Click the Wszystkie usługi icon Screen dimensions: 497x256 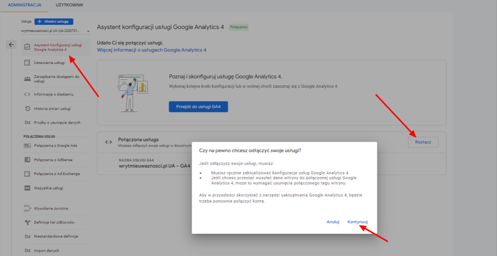click(x=27, y=188)
